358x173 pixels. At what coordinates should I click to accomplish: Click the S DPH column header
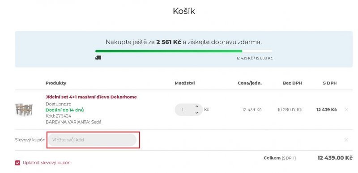coord(330,83)
